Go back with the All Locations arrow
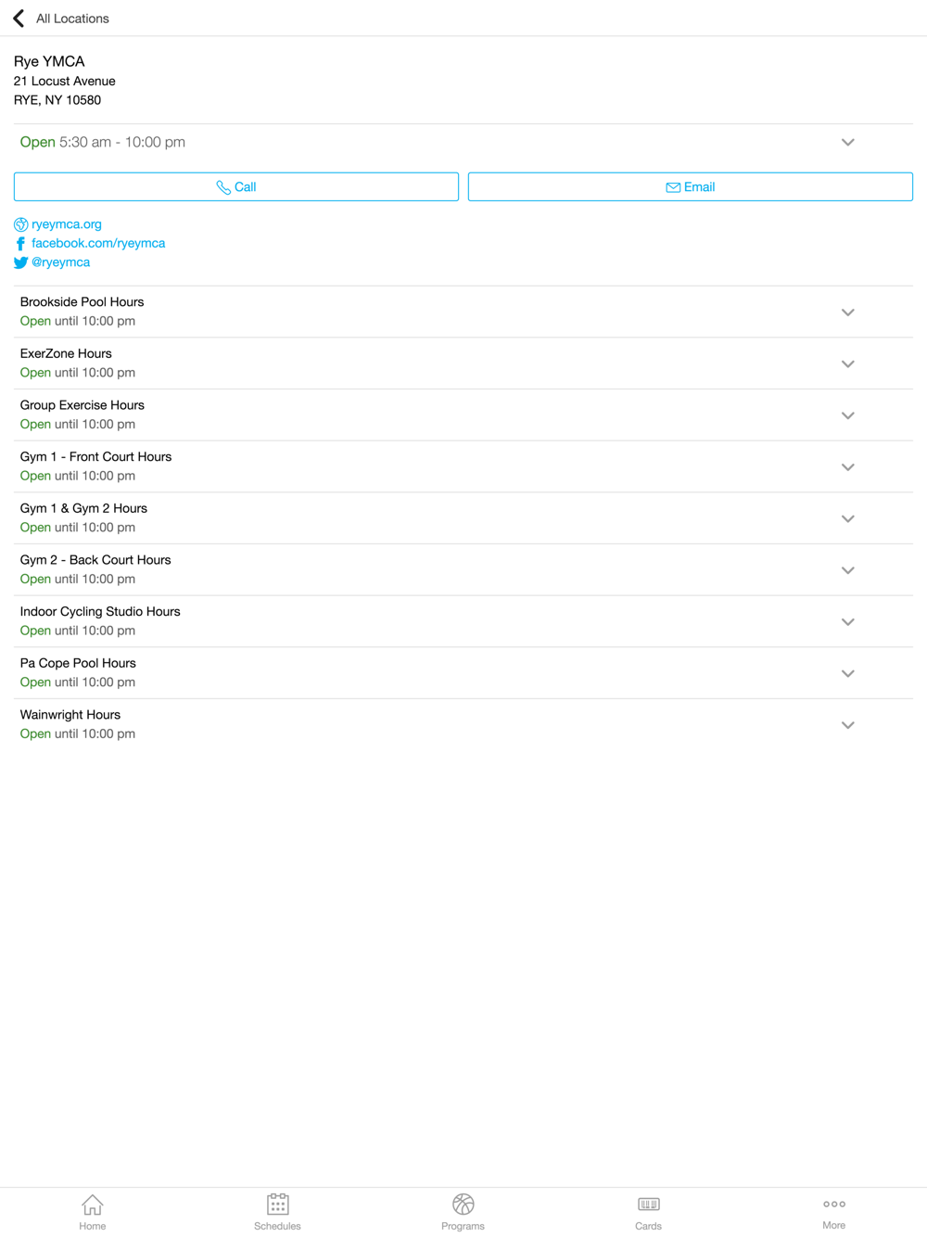This screenshot has width=927, height=1237. point(19,19)
